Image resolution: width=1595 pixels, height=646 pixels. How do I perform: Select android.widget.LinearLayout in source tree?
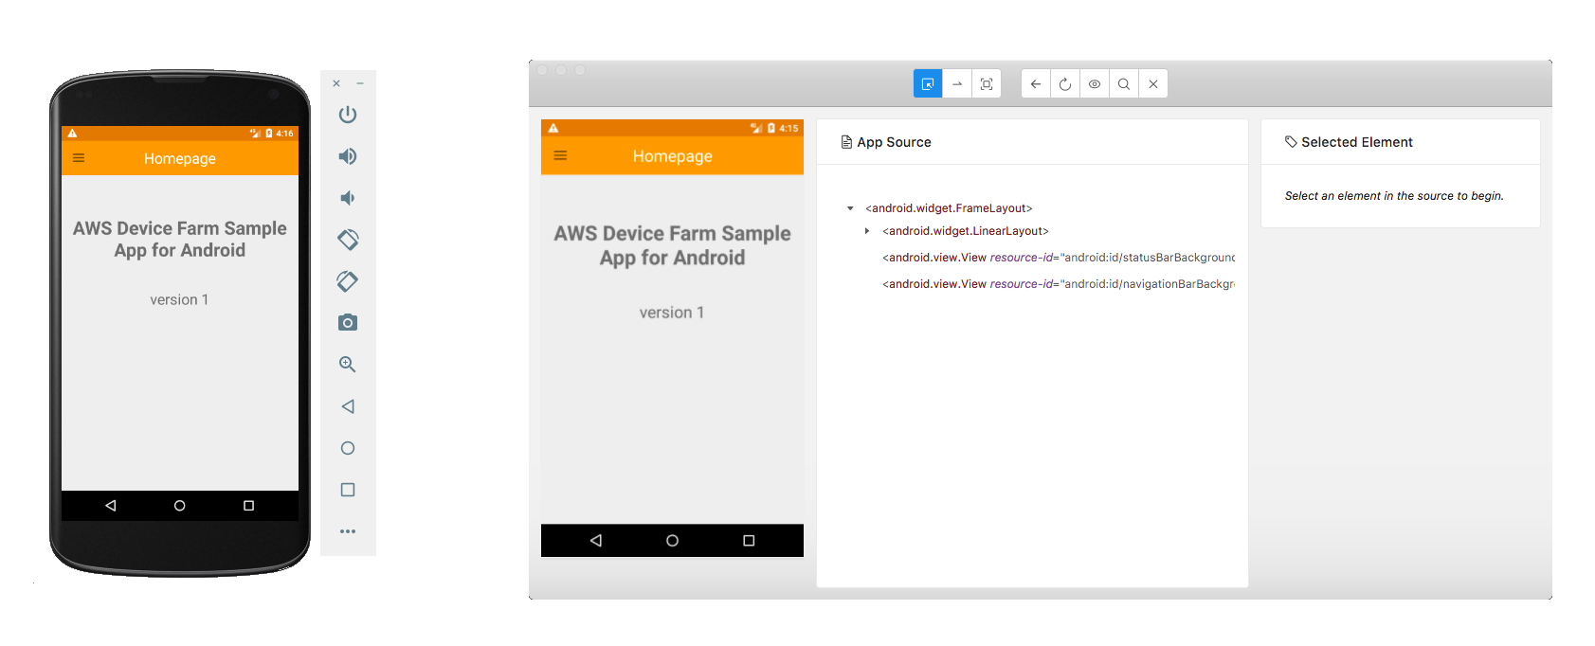pos(966,231)
